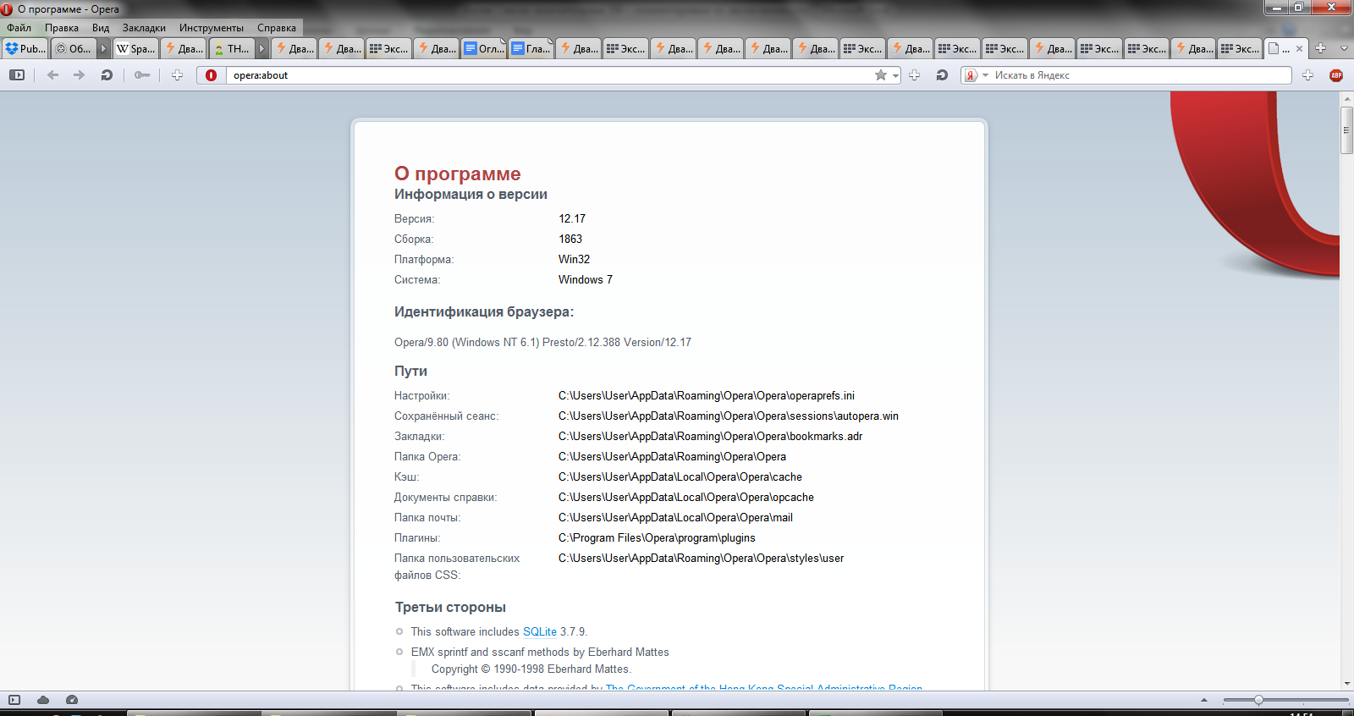1354x716 pixels.
Task: Follow the SQLite link
Action: coord(540,631)
